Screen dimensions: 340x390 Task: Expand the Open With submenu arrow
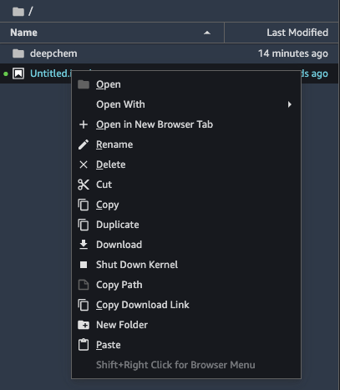[x=290, y=104]
